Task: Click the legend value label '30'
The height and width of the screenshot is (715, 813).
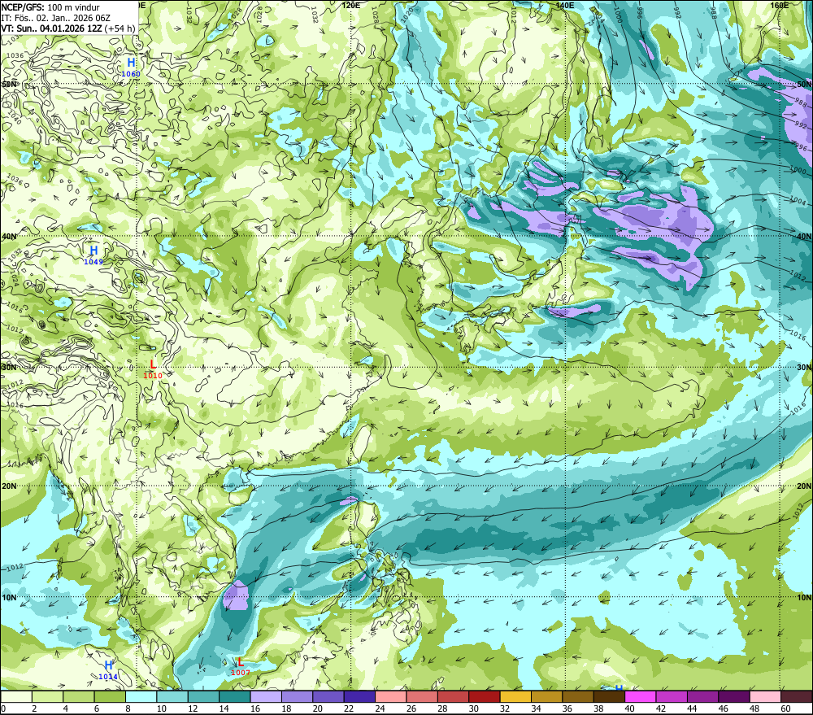Action: [474, 708]
